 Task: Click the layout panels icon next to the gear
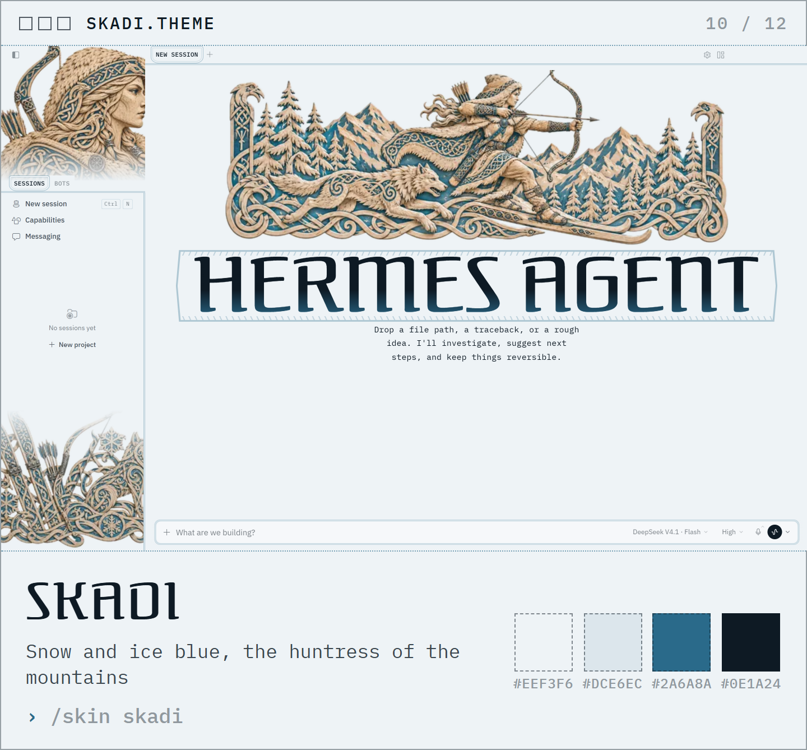pyautogui.click(x=721, y=55)
